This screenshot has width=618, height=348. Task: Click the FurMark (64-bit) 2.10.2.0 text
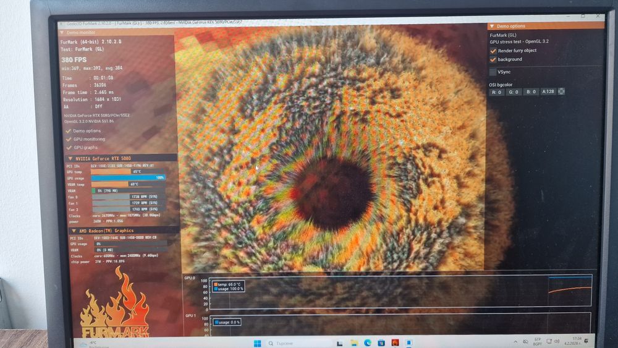pyautogui.click(x=91, y=42)
